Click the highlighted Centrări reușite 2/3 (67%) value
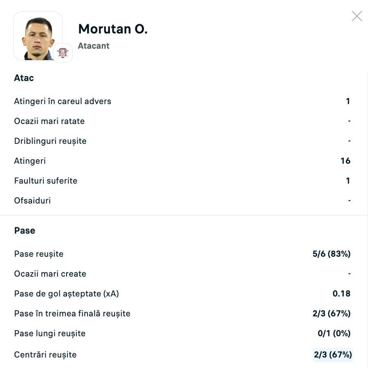This screenshot has height=375, width=368. click(333, 355)
